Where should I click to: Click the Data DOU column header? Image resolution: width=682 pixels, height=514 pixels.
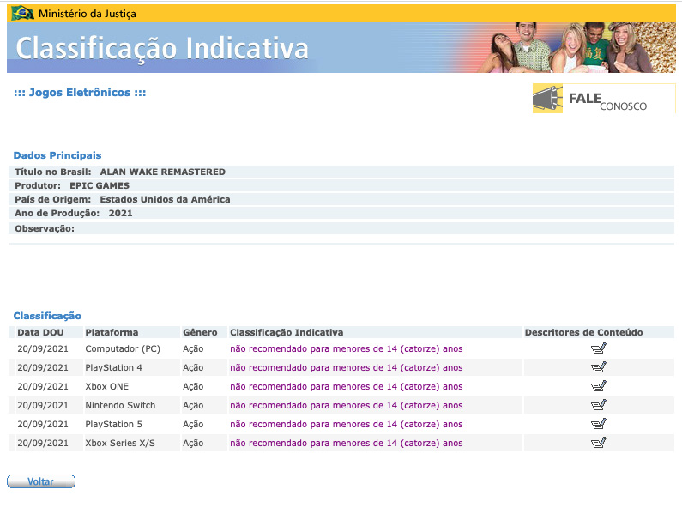[x=40, y=332]
